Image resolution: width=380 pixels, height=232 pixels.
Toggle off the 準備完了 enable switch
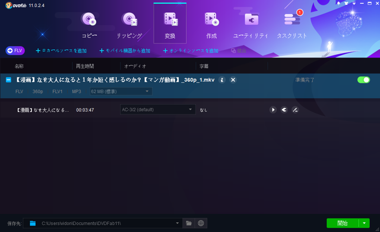pyautogui.click(x=364, y=80)
